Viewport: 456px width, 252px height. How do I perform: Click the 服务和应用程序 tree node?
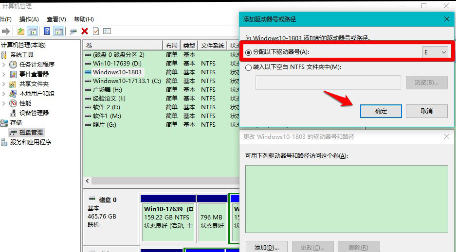point(30,142)
